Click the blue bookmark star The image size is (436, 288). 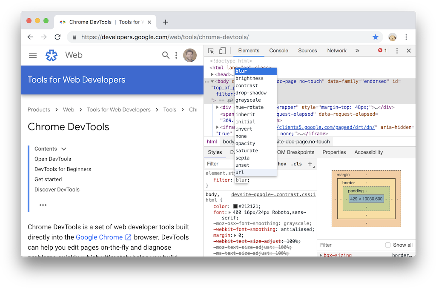click(376, 37)
